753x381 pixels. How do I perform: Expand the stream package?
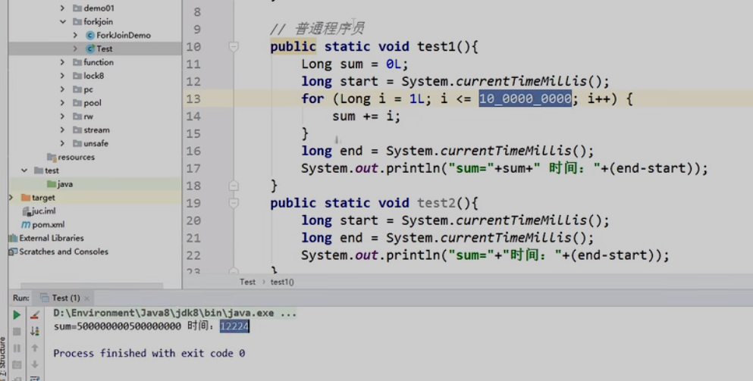62,130
